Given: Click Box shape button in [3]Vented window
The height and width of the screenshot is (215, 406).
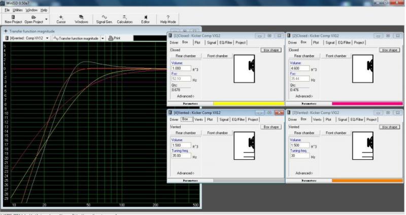Looking at the screenshot, I should point(391,127).
